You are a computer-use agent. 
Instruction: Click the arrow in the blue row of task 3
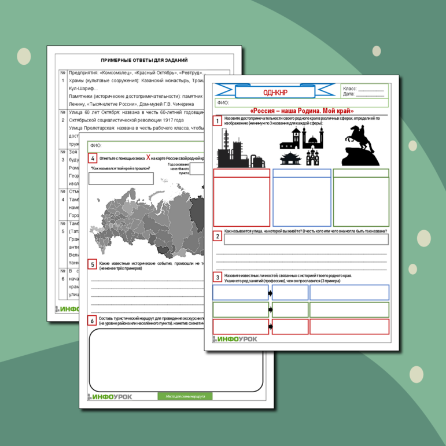[x=270, y=293]
